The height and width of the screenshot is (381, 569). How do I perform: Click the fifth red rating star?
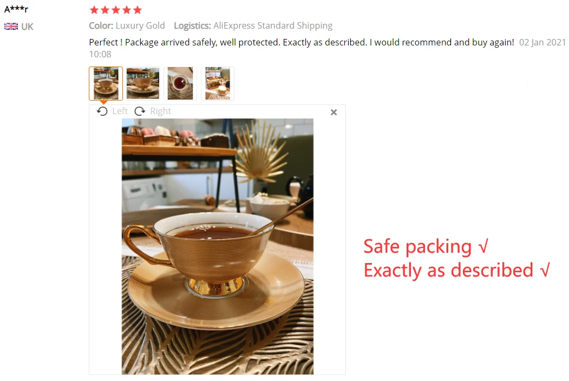click(138, 10)
